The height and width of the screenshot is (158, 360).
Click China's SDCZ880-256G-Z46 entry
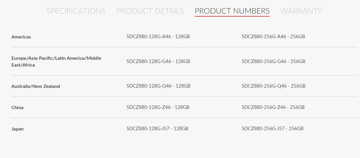point(273,107)
